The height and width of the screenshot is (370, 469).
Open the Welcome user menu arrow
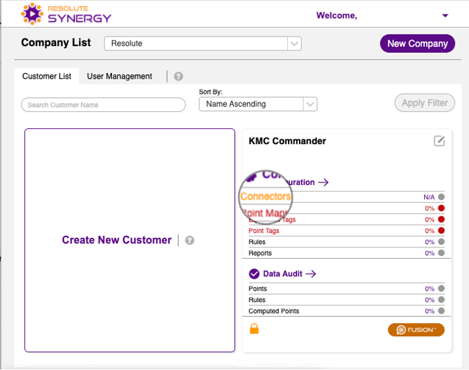(445, 16)
